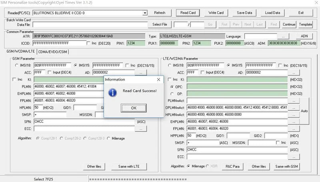Click the Refresh button
320x182 pixels.
click(x=160, y=13)
